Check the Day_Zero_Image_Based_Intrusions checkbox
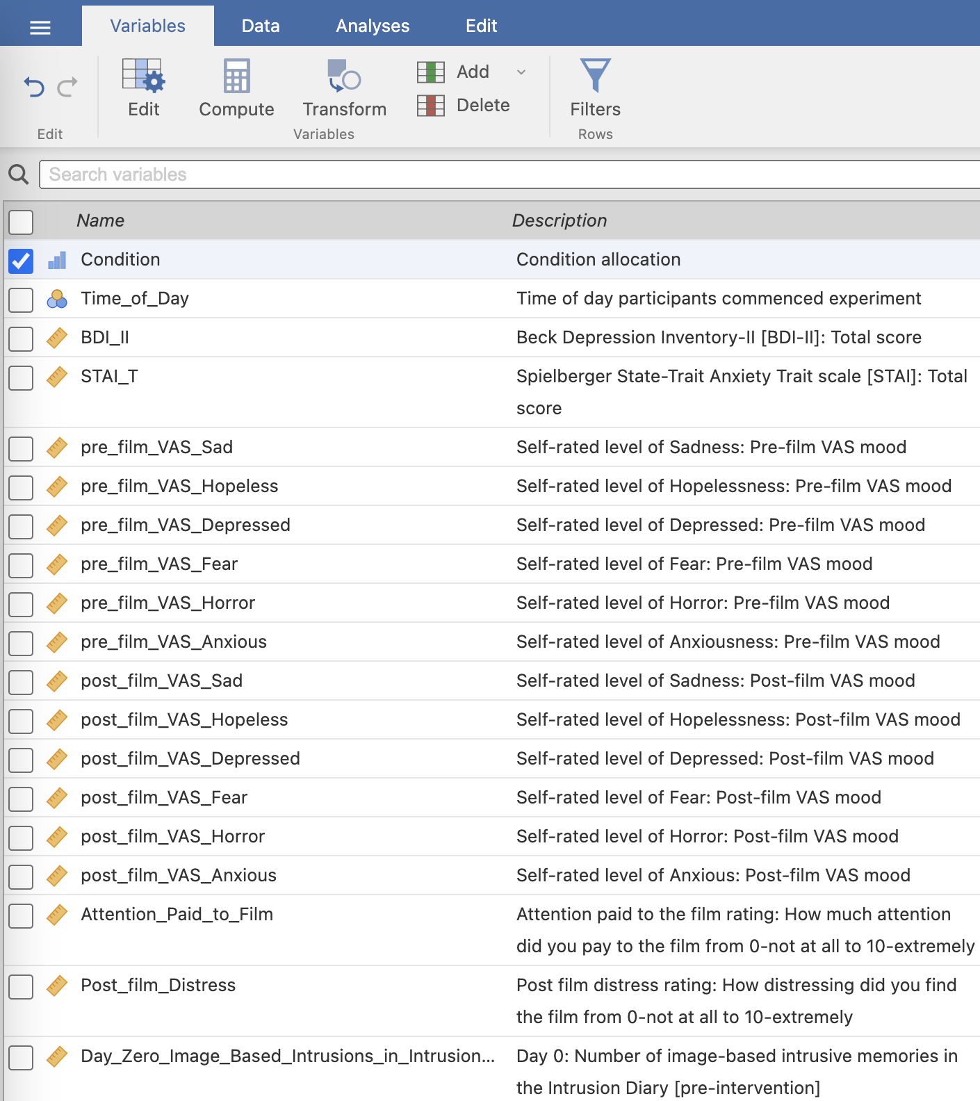Screen dimensions: 980x1101 (x=21, y=1057)
